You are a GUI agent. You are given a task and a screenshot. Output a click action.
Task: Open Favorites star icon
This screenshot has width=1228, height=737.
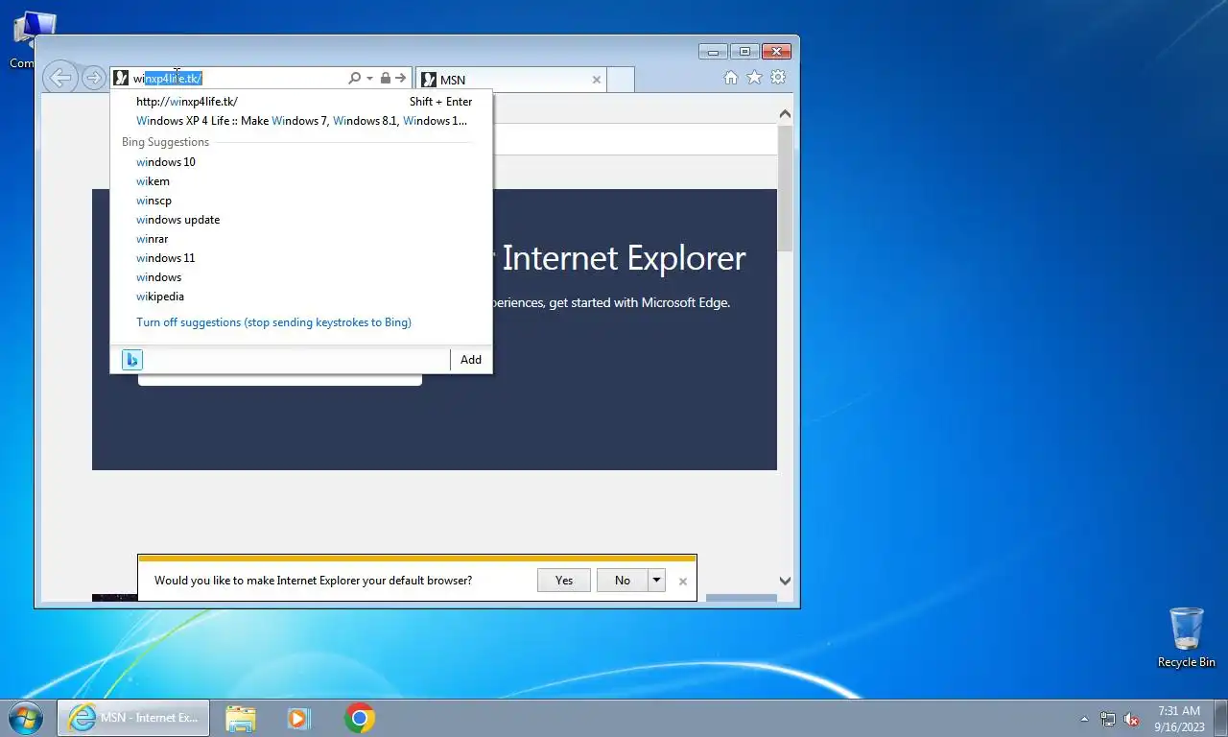754,78
